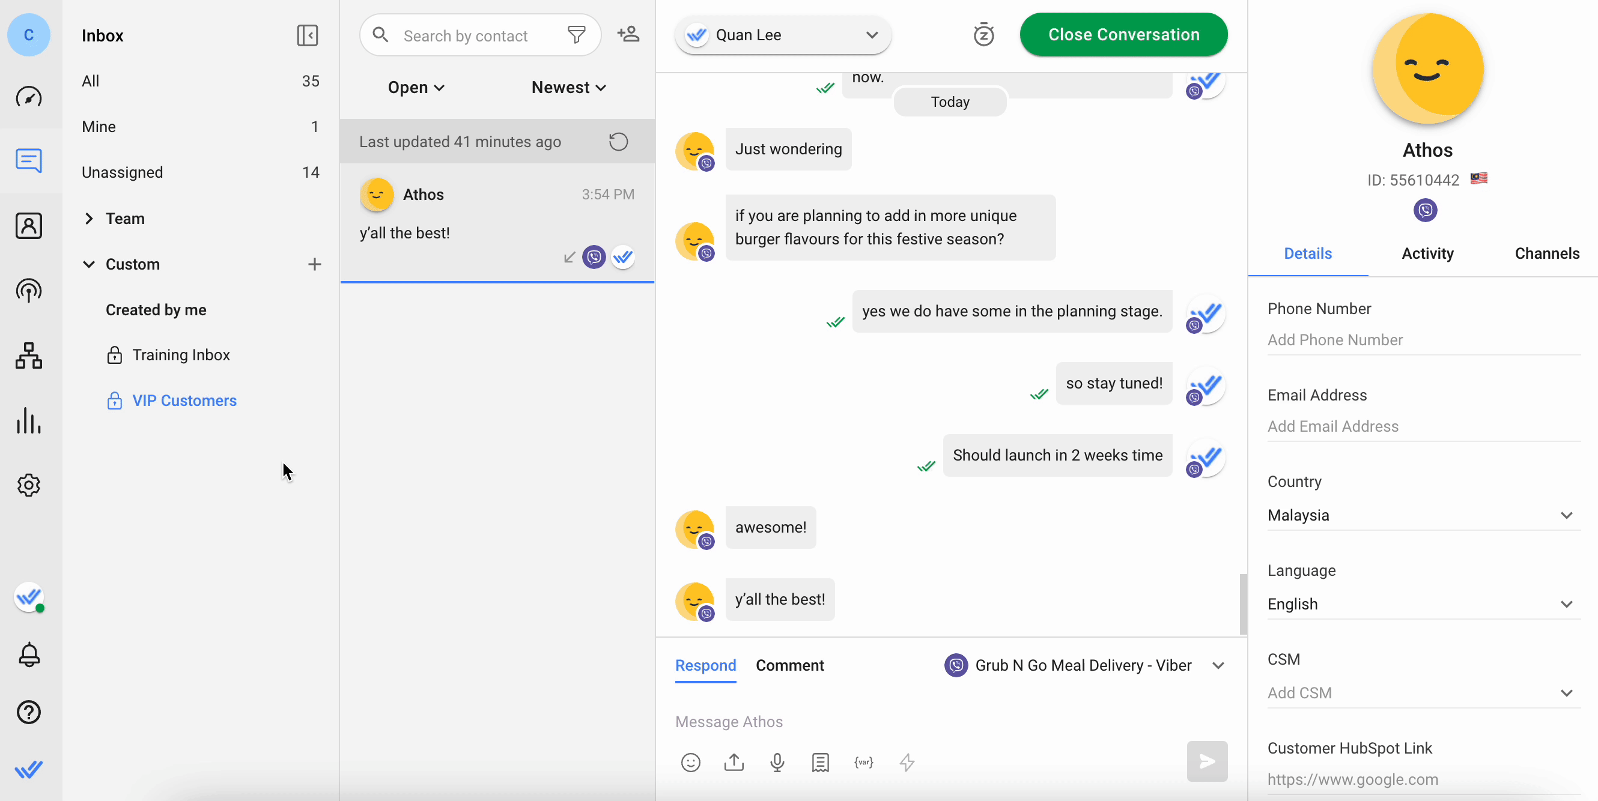
Task: Open the Athos conversation in list
Action: point(497,223)
